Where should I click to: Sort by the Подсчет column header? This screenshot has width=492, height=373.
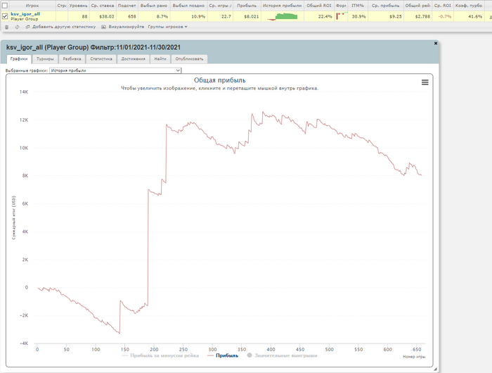[x=127, y=6]
